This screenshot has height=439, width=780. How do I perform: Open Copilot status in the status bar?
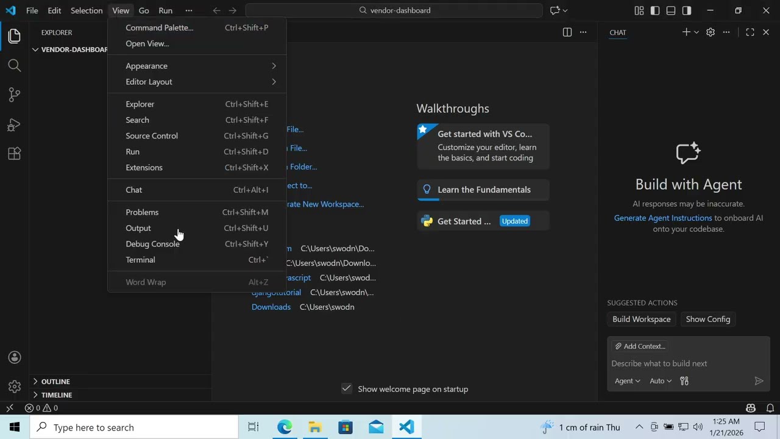(751, 408)
